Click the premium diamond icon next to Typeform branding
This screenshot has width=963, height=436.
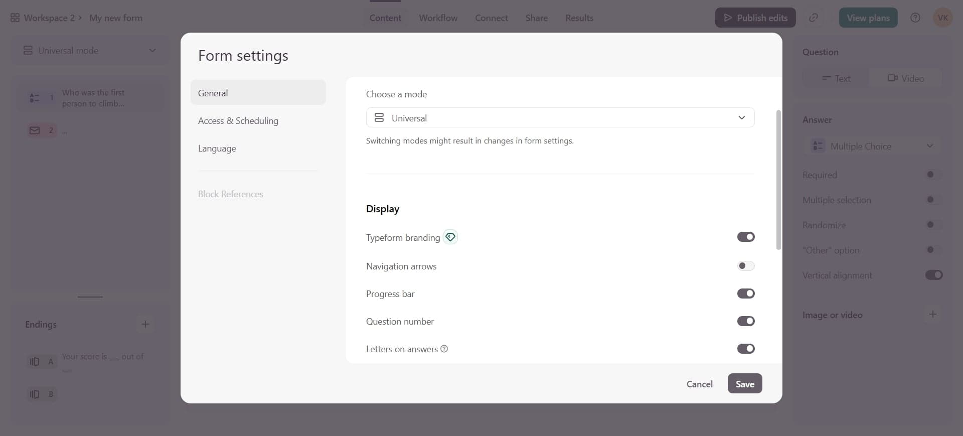(x=450, y=237)
